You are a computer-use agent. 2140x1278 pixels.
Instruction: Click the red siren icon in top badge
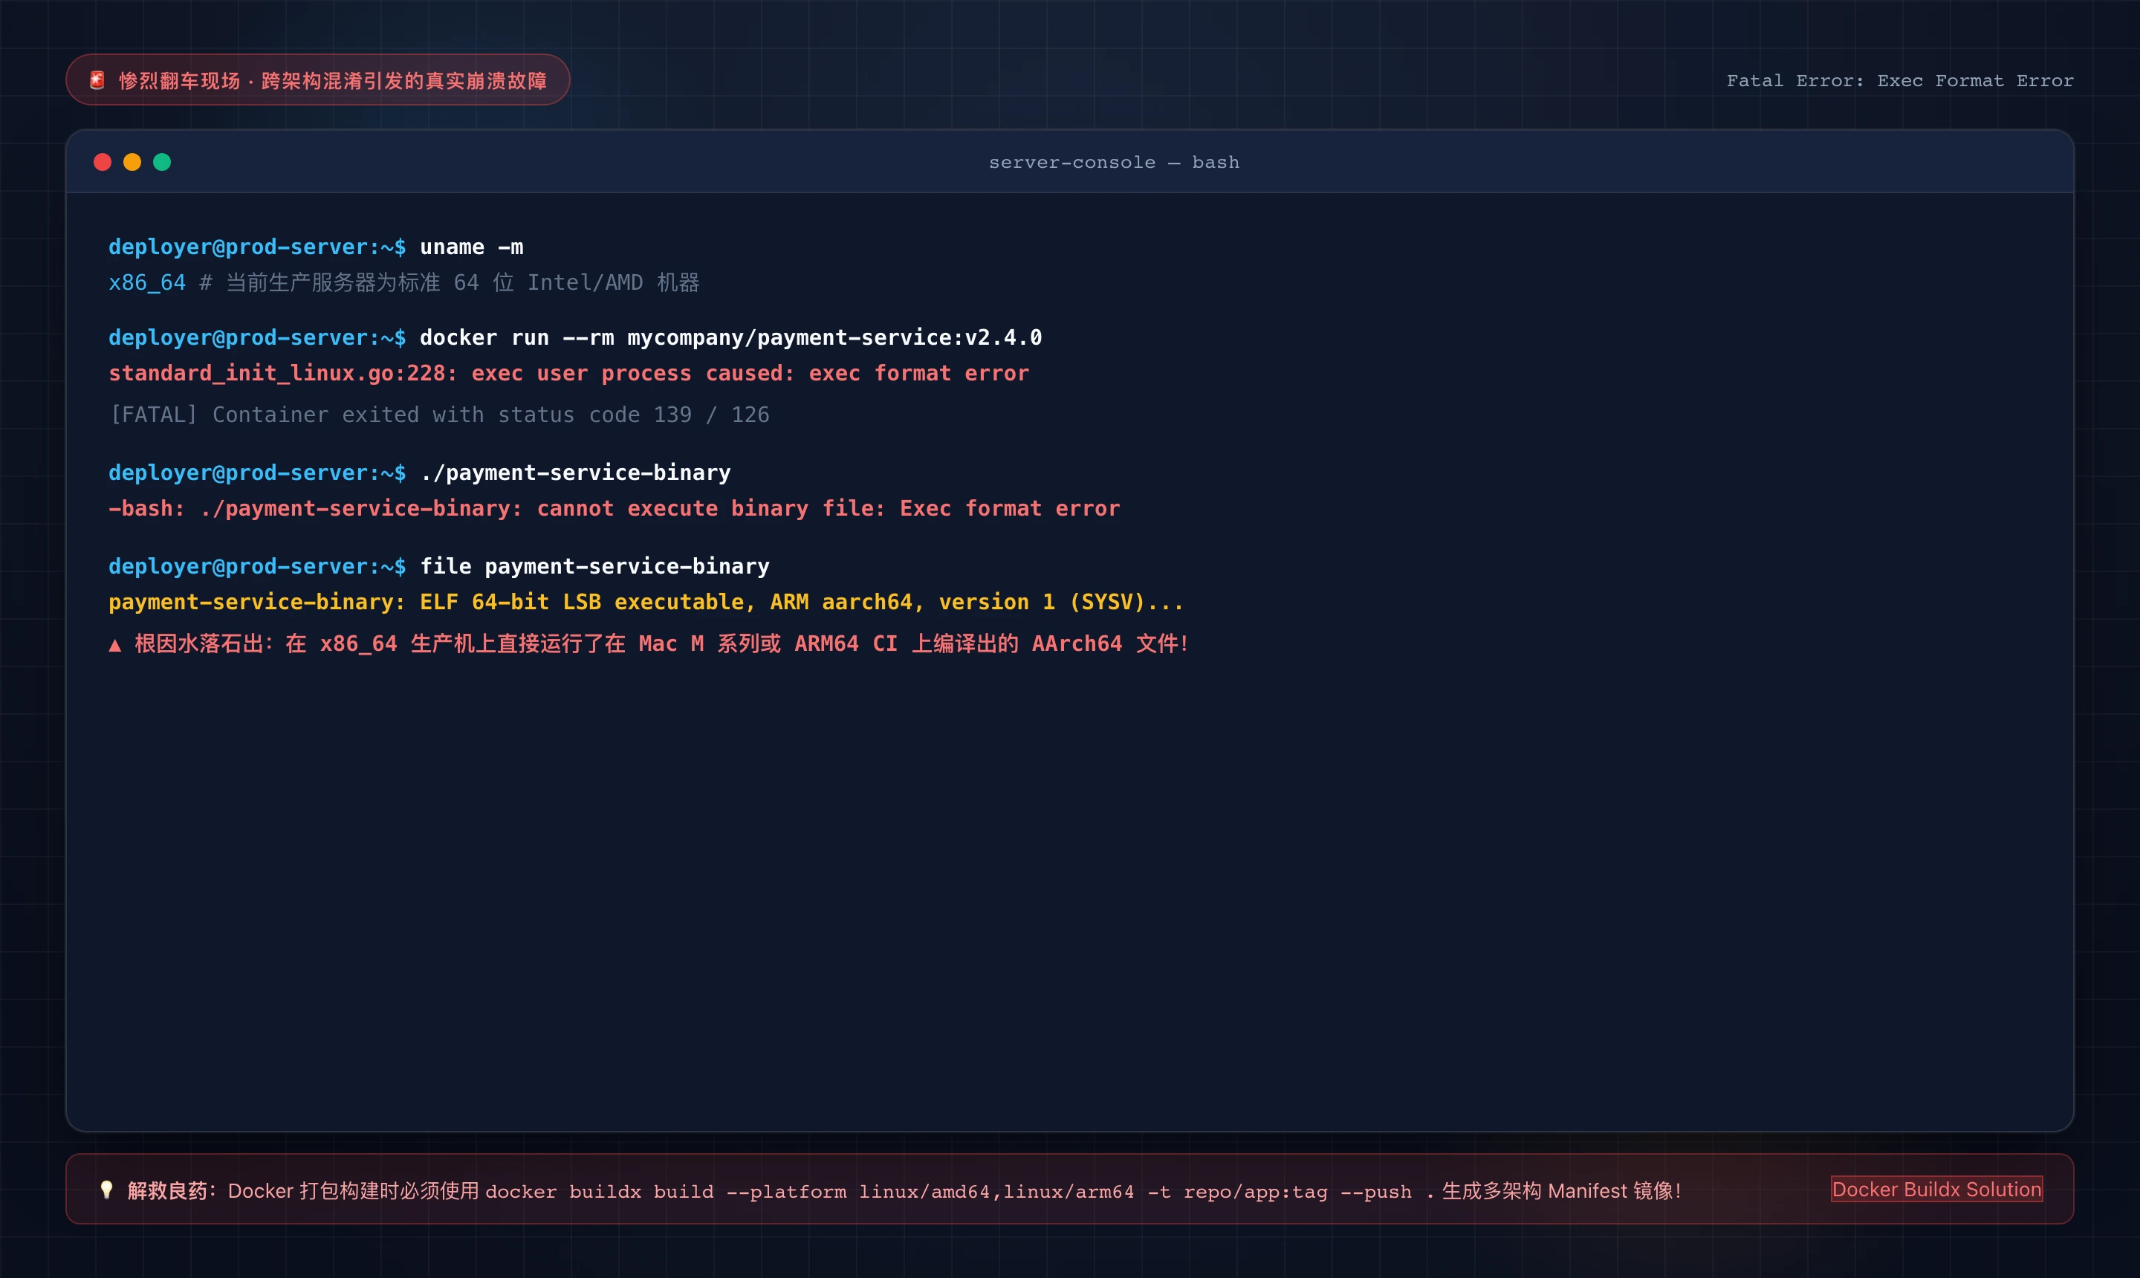[97, 80]
